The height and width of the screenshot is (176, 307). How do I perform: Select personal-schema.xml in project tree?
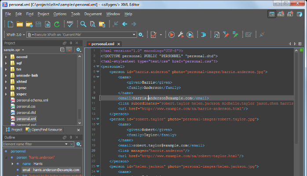coord(32,100)
